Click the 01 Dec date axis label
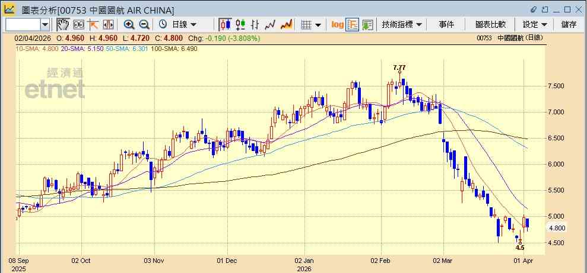This screenshot has width=587, height=273. (x=227, y=261)
